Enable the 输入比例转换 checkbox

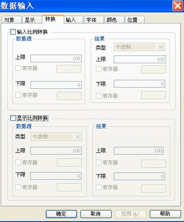[x=13, y=32]
